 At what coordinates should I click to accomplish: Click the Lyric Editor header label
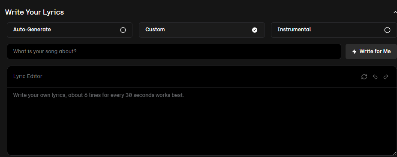coord(27,76)
